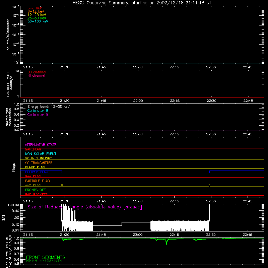
Task: Click the GAP_FLAG label
Action: tap(33, 149)
